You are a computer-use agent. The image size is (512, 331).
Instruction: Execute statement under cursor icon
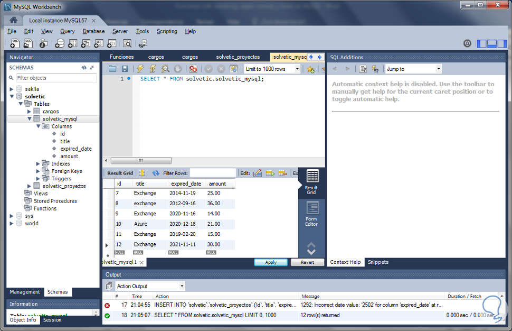(x=153, y=69)
